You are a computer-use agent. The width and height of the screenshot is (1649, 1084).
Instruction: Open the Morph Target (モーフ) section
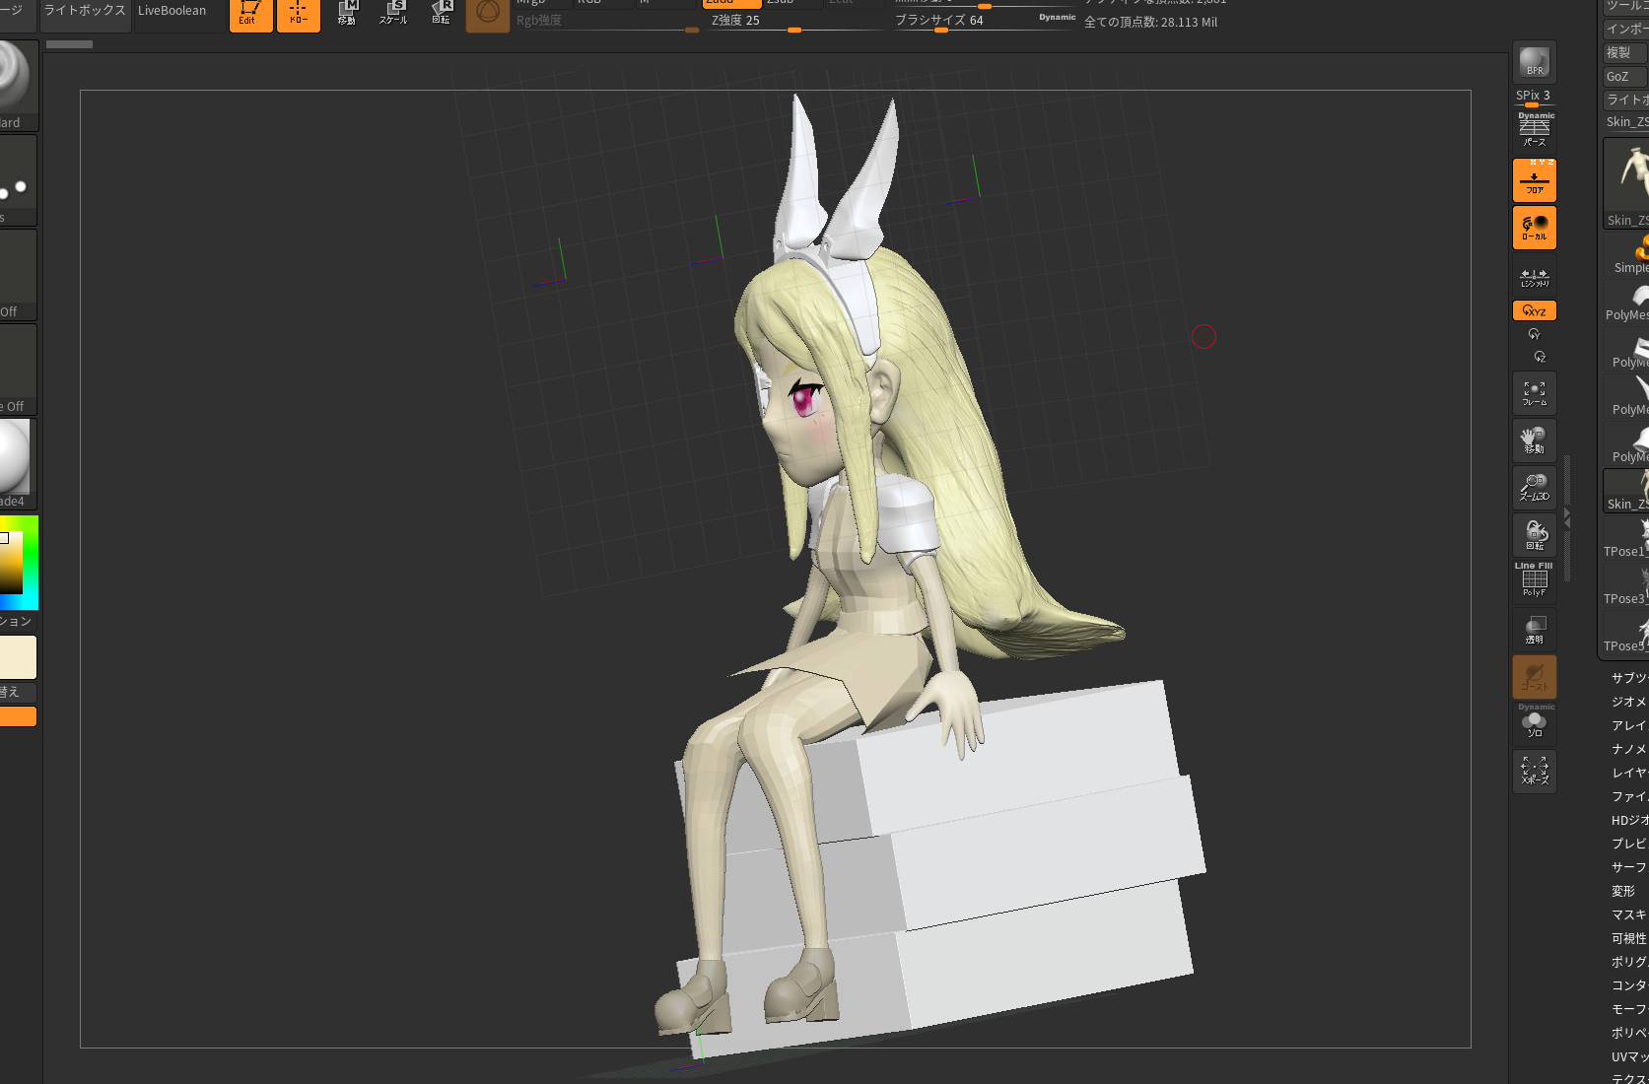[x=1628, y=1009]
